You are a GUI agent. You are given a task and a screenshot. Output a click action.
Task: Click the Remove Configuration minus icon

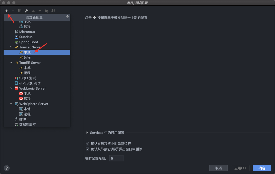tap(13, 11)
